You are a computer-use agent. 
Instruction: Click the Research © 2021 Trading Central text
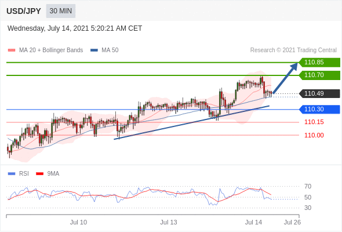293,50
